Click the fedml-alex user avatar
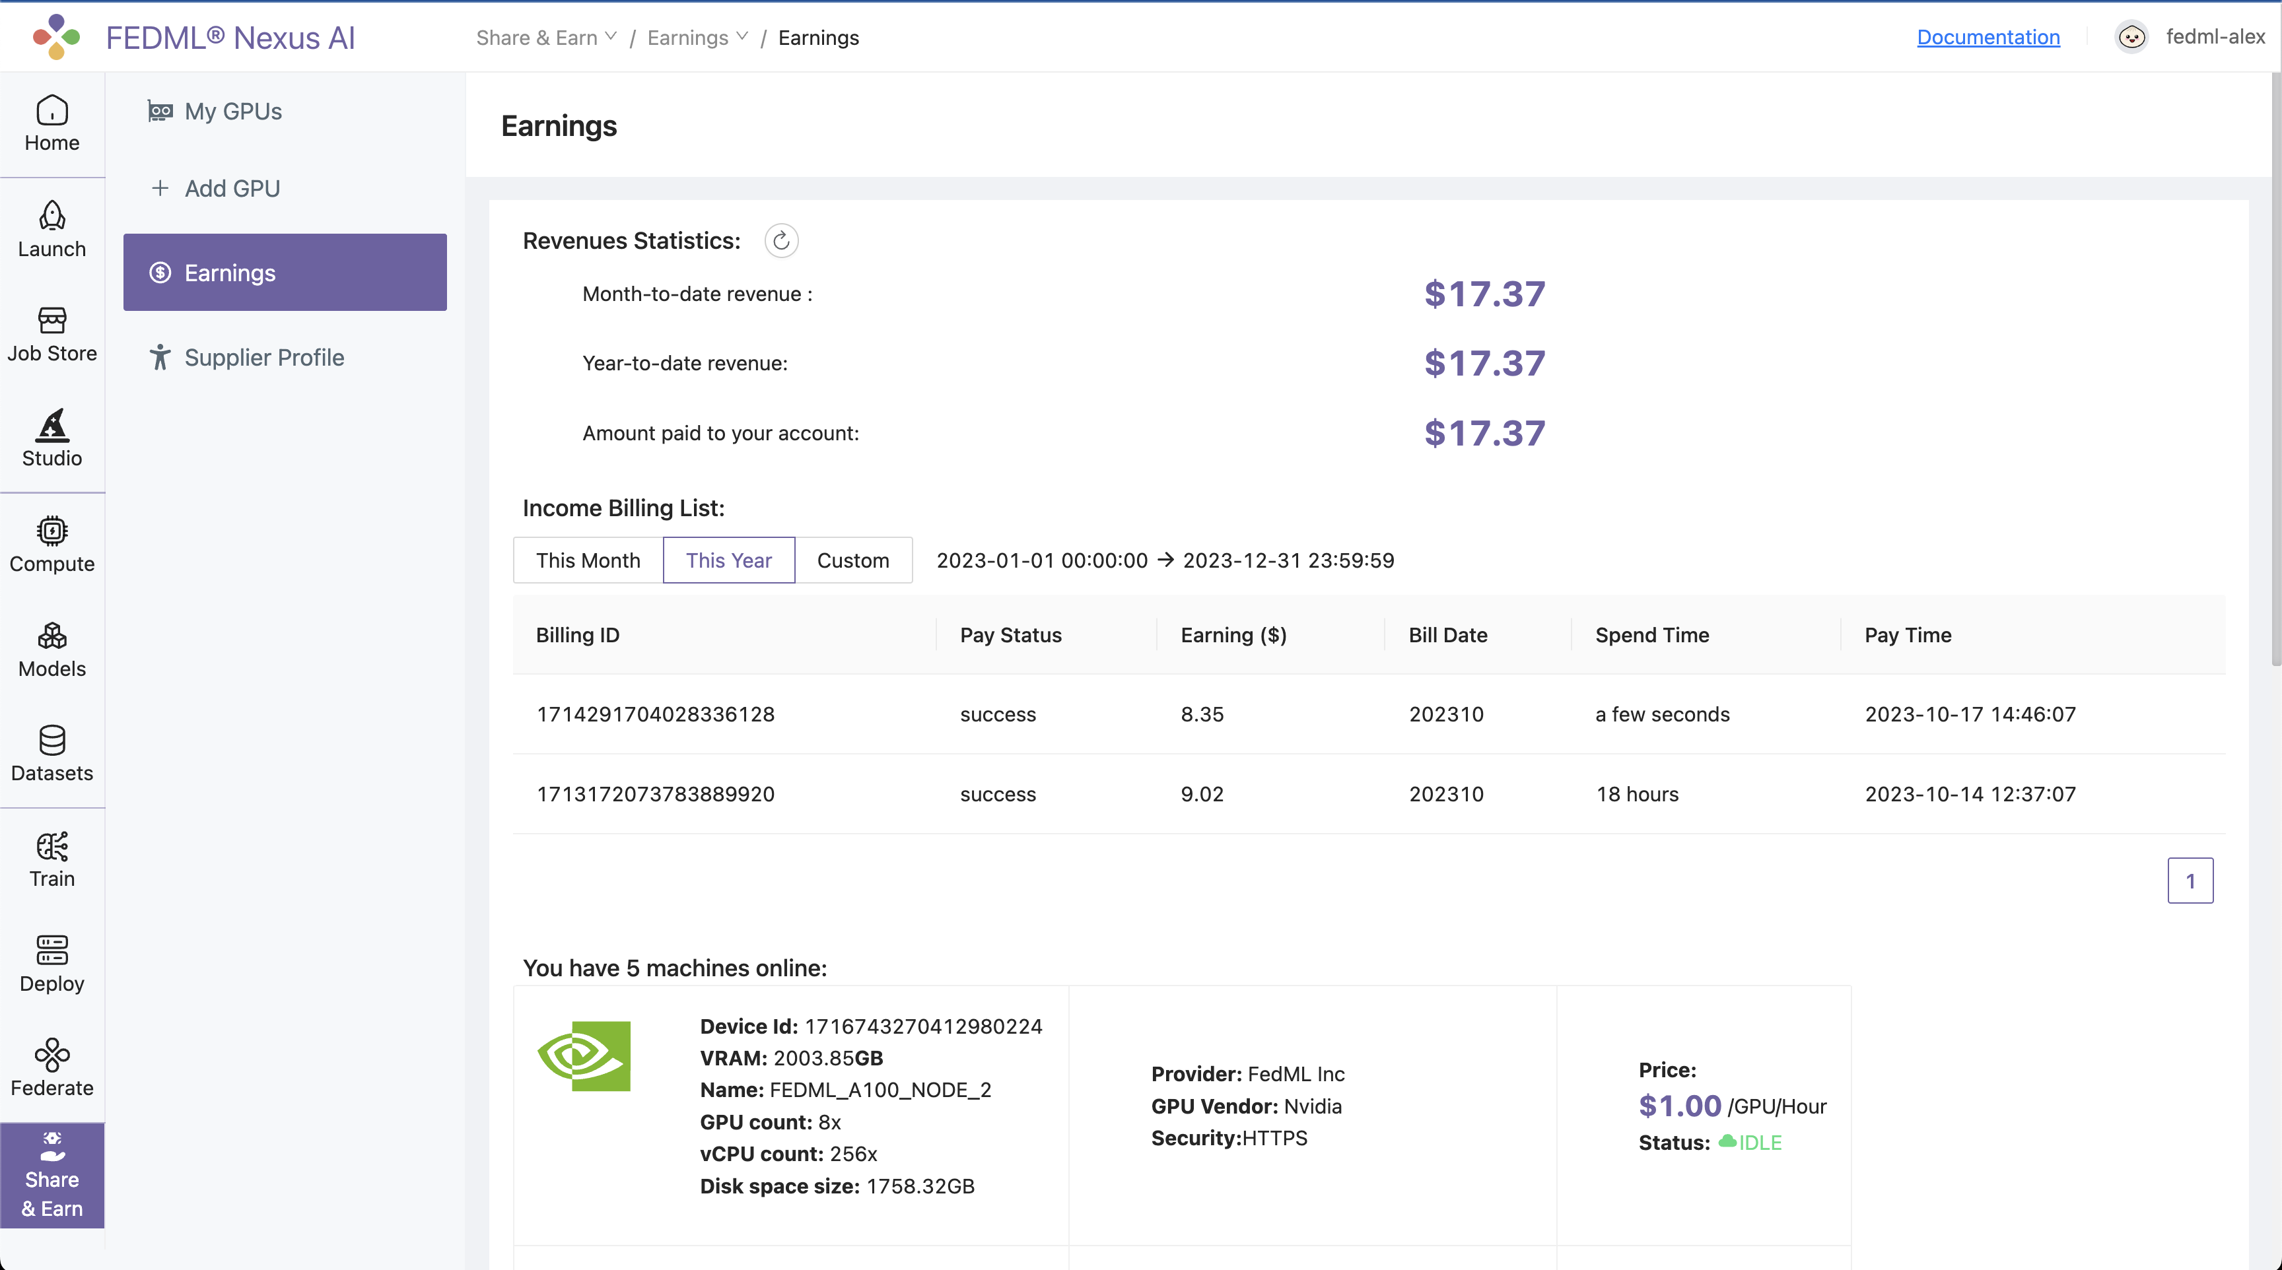 pos(2131,37)
